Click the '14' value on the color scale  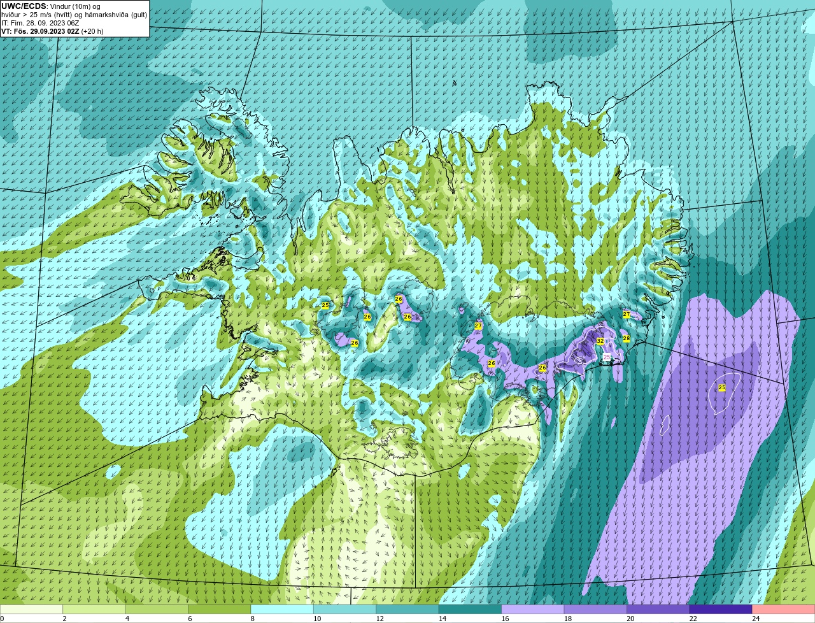(443, 619)
